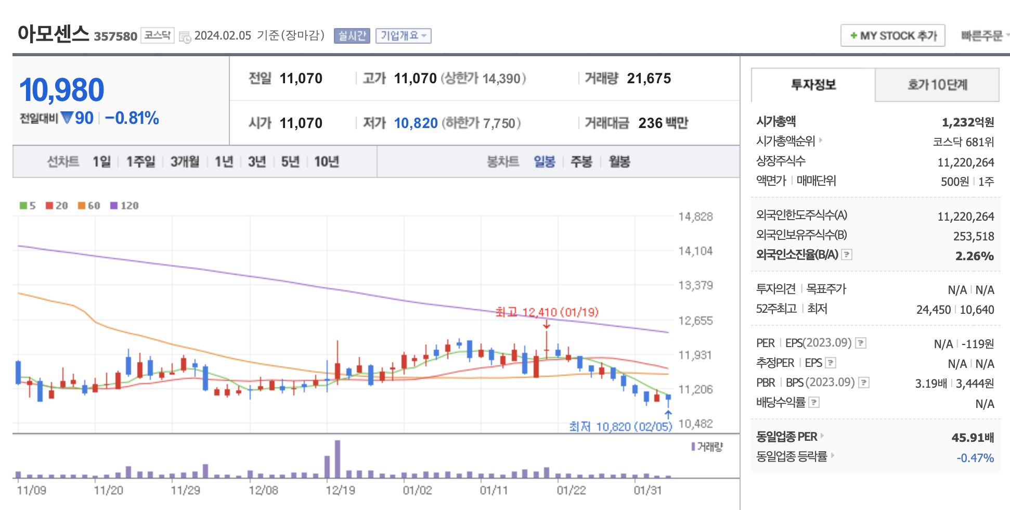Click the -0.81% change percentage
Screen dimensions: 1010x510
(132, 118)
